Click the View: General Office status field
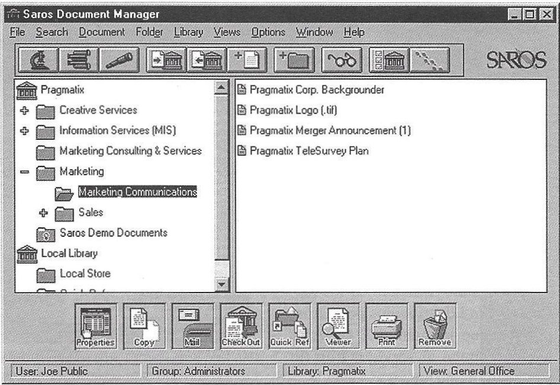Viewport: 560px width, 385px height. 484,371
